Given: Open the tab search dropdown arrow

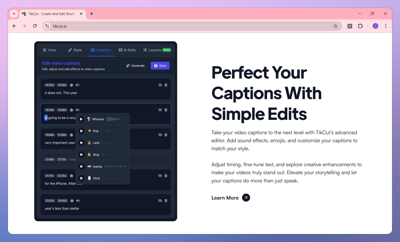Looking at the screenshot, I should (14, 14).
